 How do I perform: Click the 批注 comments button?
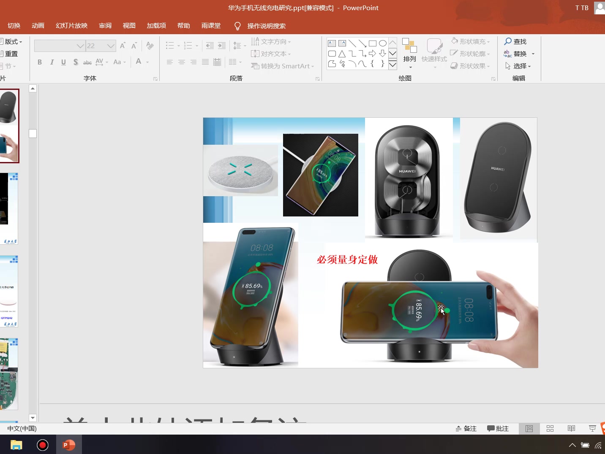click(x=498, y=428)
